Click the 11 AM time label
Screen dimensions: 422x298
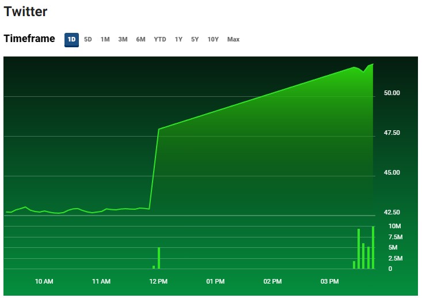click(x=101, y=281)
